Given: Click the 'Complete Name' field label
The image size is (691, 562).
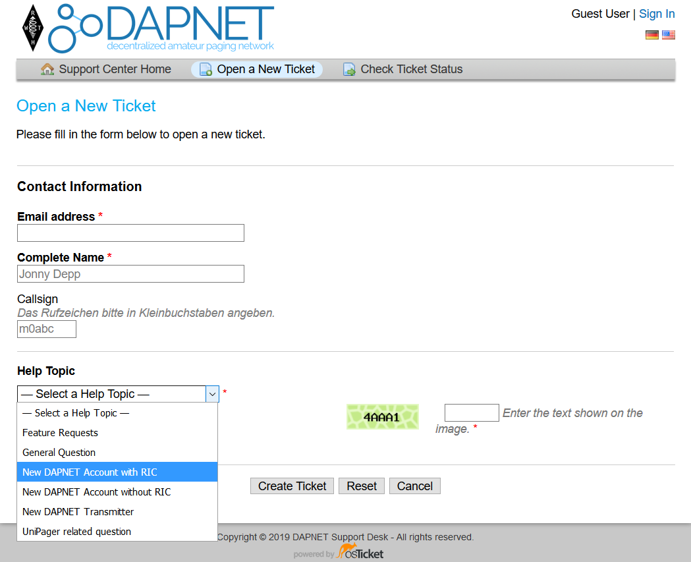Looking at the screenshot, I should coord(61,258).
